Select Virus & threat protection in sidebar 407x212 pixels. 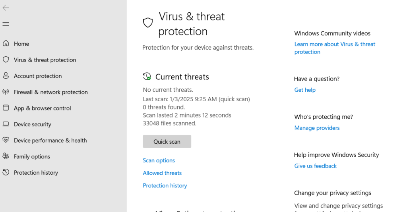pyautogui.click(x=45, y=60)
